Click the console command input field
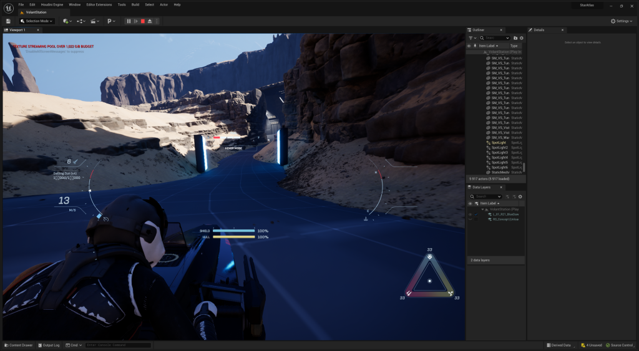Viewport: 639px width, 351px height. tap(118, 345)
